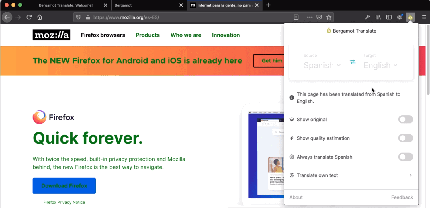Turn on Show quality estimation
The height and width of the screenshot is (208, 430).
(406, 138)
